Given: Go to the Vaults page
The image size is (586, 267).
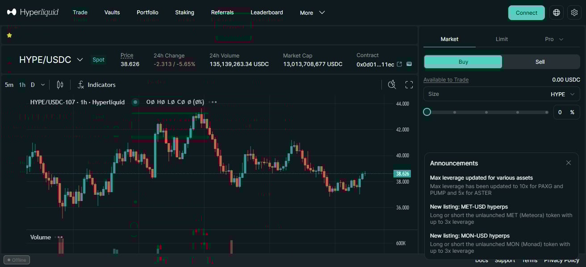Looking at the screenshot, I should (x=112, y=12).
